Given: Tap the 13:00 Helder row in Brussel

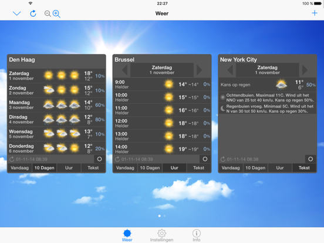Looking at the screenshot, I should [x=162, y=136].
